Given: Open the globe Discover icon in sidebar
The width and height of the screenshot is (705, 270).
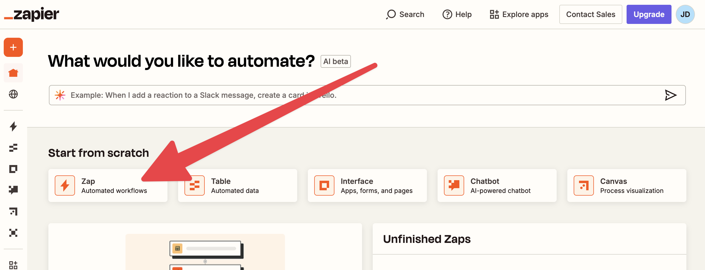Looking at the screenshot, I should [13, 94].
